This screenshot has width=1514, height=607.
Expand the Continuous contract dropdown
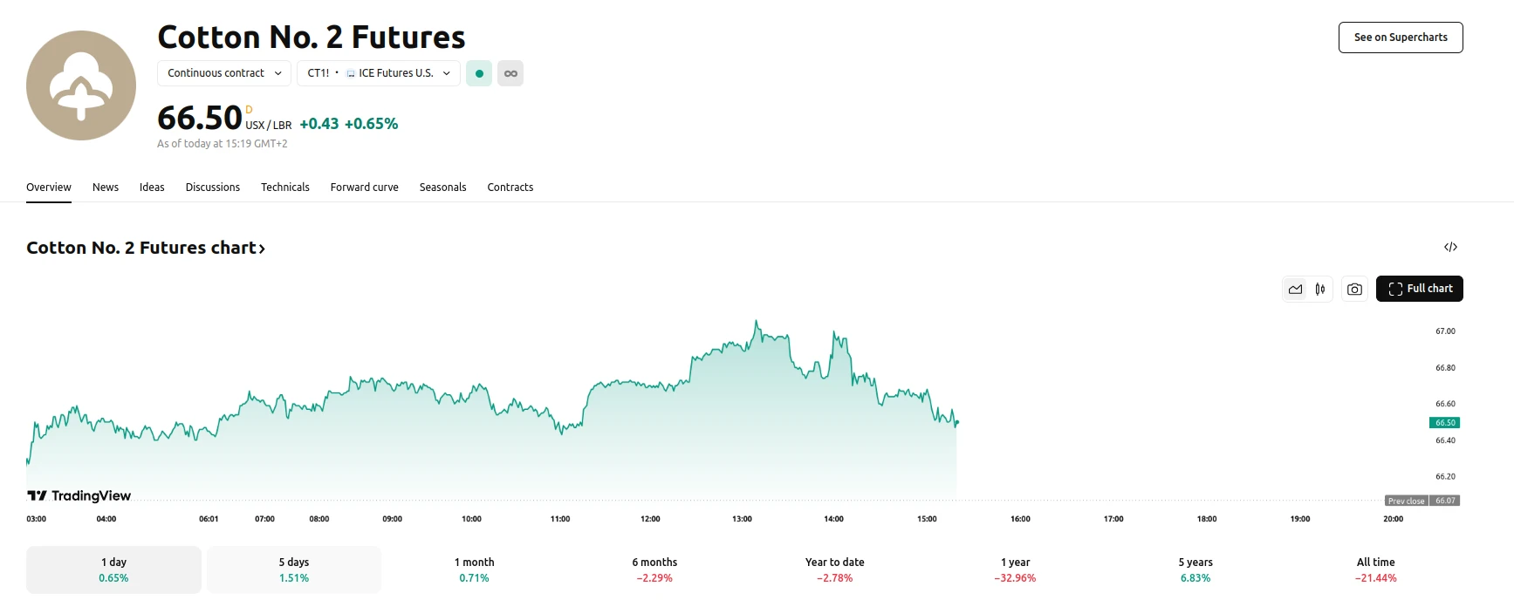(x=224, y=73)
